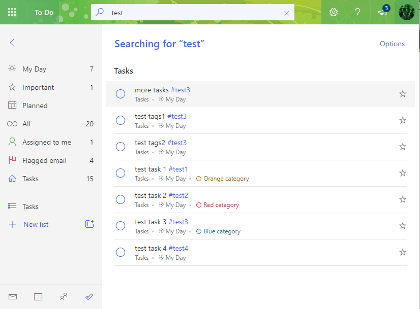Screen dimensions: 420x309
Task: Click the New list link
Action: [x=36, y=224]
